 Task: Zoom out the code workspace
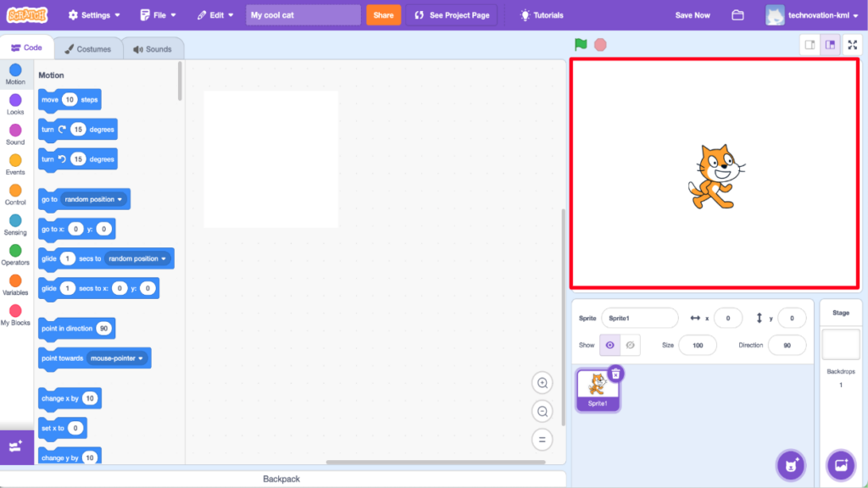(x=542, y=411)
